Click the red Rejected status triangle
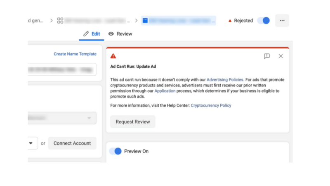This screenshot has height=186, width=330. [230, 21]
